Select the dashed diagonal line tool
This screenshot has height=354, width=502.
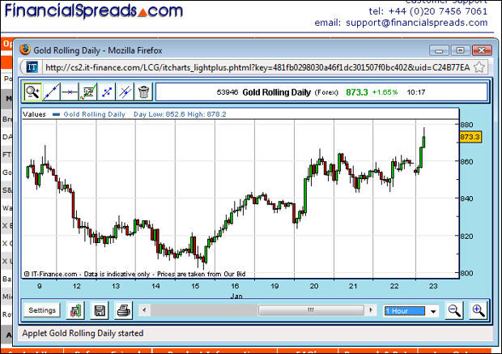point(107,92)
